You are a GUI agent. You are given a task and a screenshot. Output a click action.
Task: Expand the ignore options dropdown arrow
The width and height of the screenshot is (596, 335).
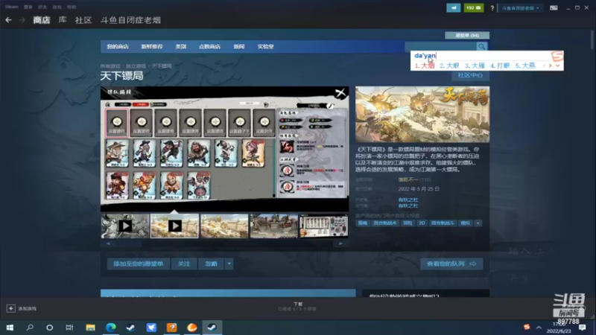(x=229, y=264)
